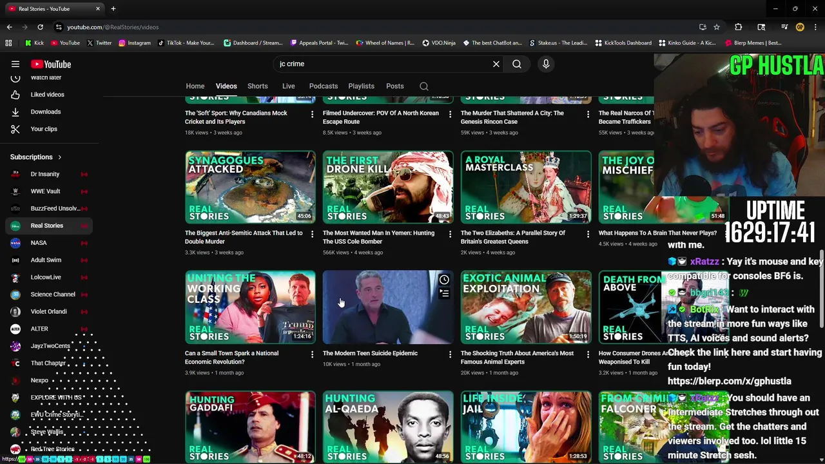This screenshot has height=464, width=825.
Task: Open more options for Modern Teen Suicide Epidemic
Action: [x=450, y=354]
